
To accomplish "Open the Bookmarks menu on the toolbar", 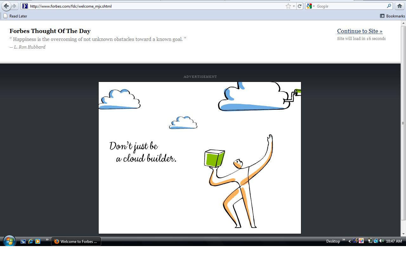I will (x=392, y=16).
